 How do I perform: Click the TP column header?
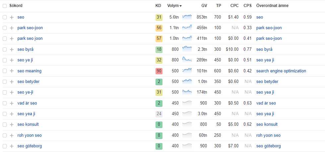(x=218, y=6)
